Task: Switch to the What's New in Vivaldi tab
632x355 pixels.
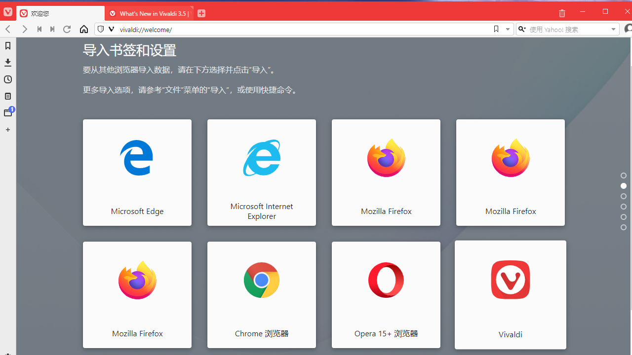Action: (x=148, y=13)
